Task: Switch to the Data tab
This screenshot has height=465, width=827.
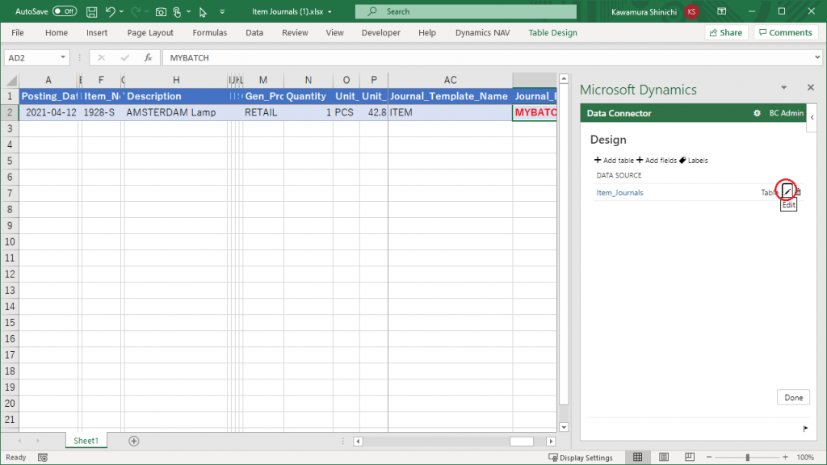Action: [254, 32]
